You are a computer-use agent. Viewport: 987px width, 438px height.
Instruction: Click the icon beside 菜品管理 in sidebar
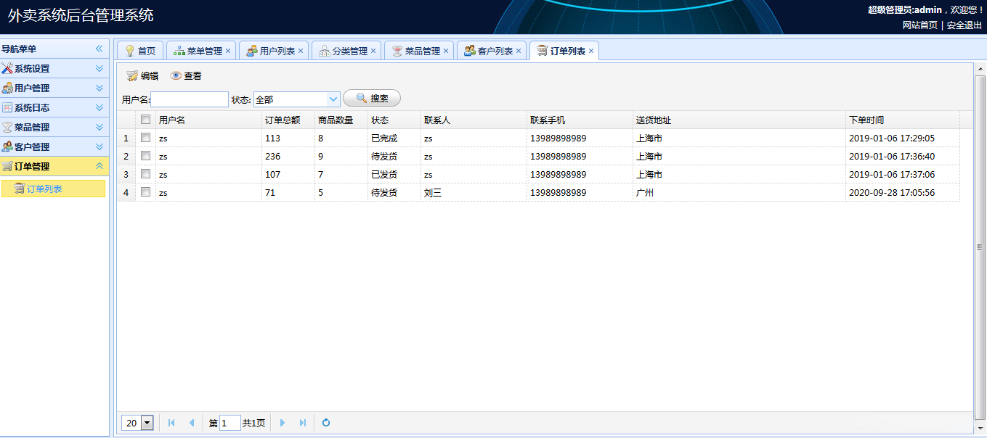(x=7, y=127)
